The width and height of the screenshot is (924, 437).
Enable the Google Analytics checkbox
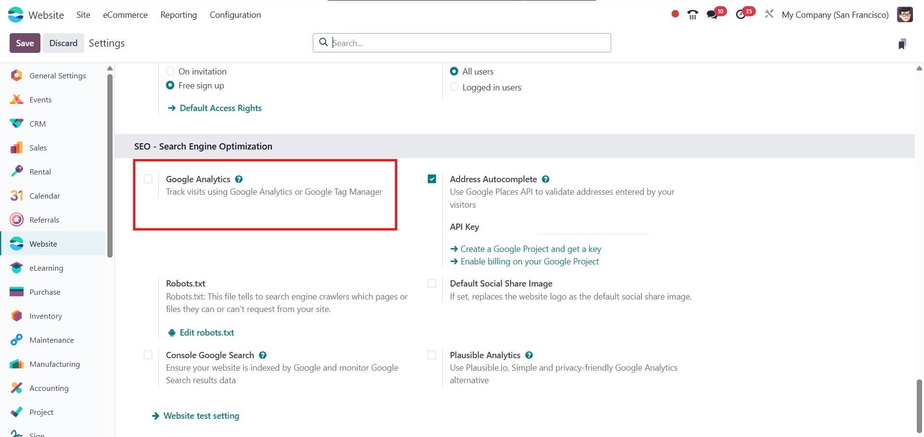coord(148,179)
